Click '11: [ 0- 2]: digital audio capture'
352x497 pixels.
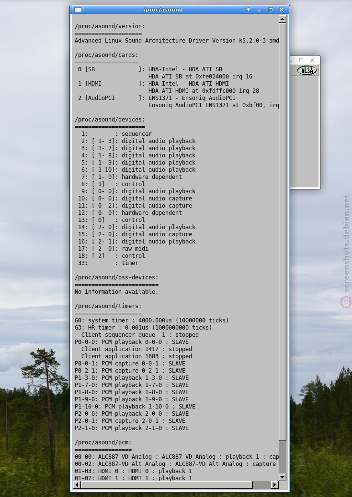pyautogui.click(x=135, y=206)
